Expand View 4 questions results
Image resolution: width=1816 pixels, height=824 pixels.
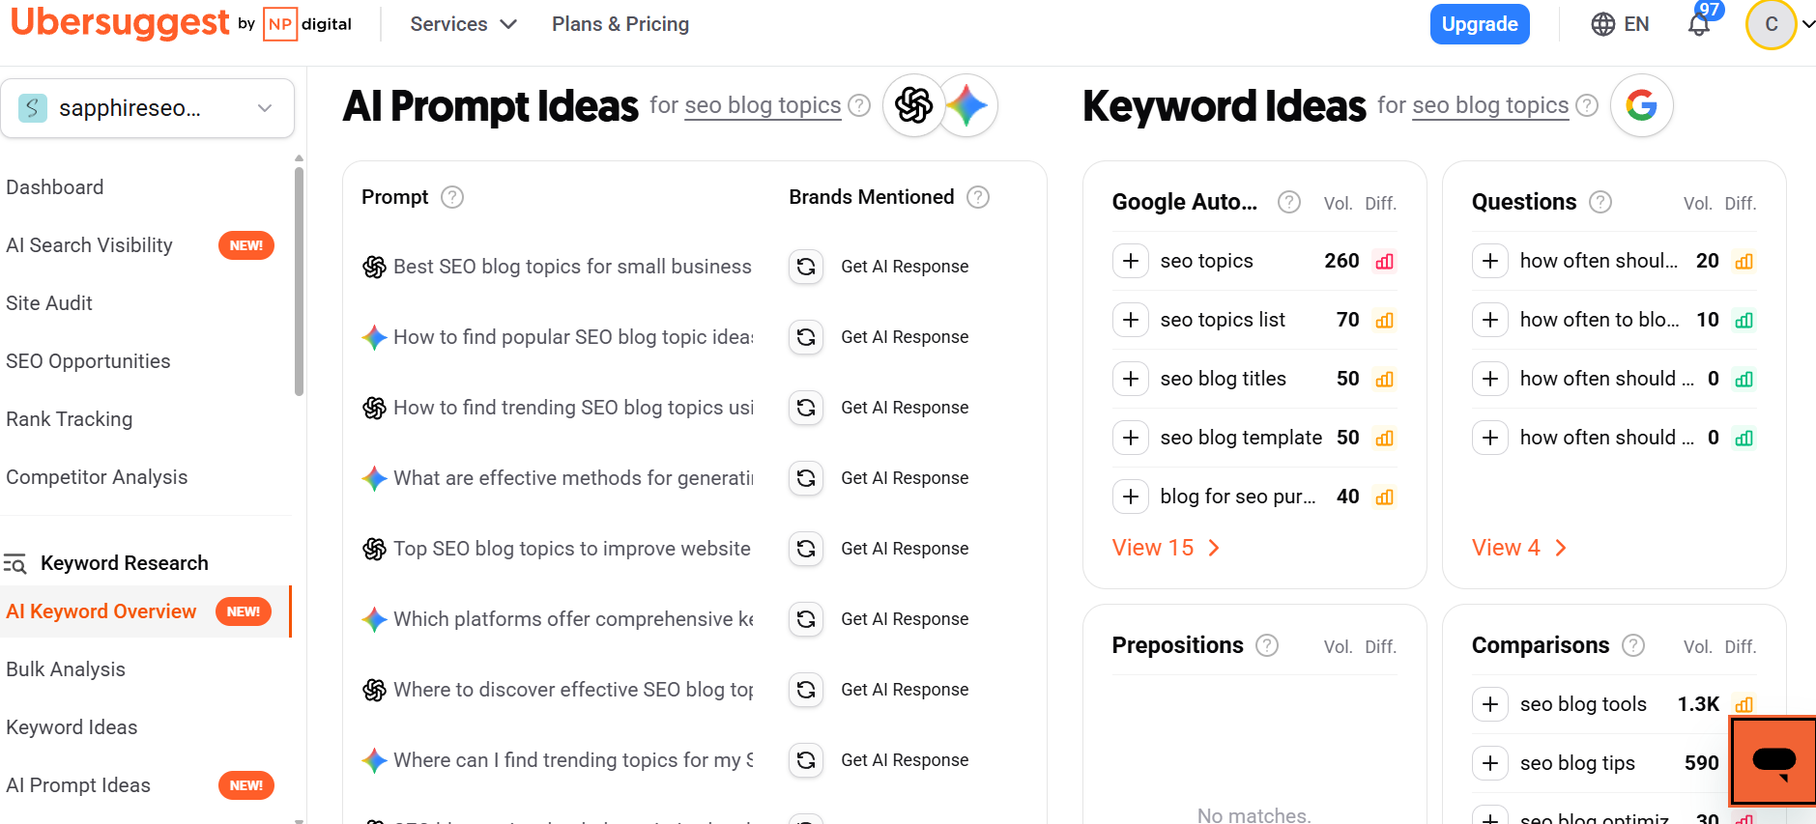(x=1519, y=548)
